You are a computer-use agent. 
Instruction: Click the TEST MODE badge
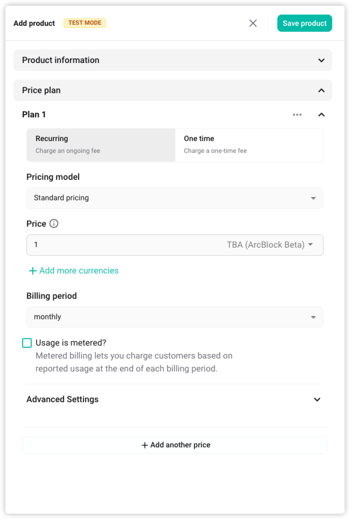point(85,23)
